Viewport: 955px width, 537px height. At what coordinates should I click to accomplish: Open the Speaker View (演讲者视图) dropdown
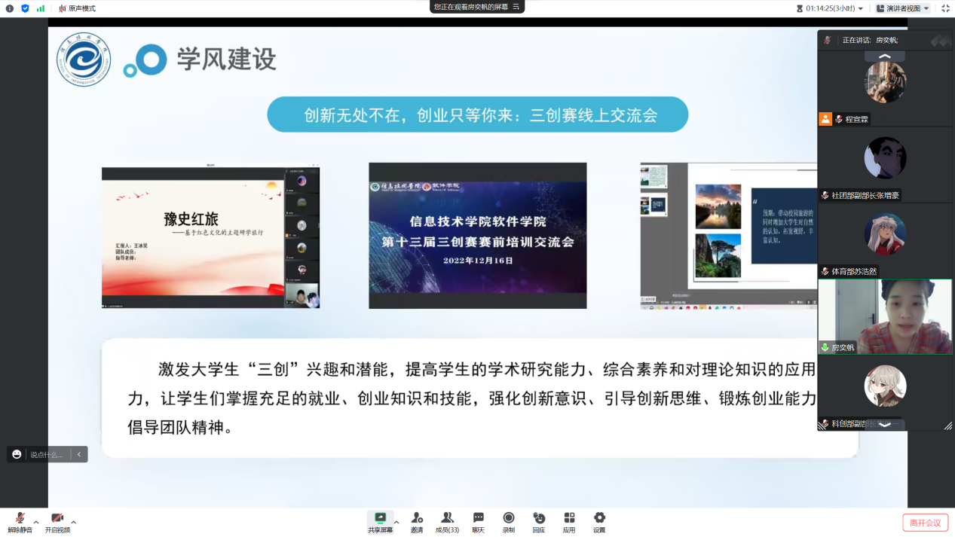point(903,8)
